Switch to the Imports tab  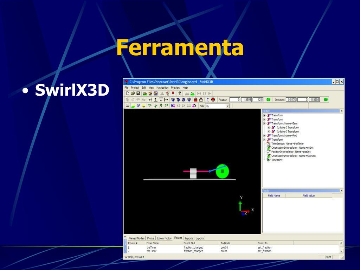(x=189, y=238)
